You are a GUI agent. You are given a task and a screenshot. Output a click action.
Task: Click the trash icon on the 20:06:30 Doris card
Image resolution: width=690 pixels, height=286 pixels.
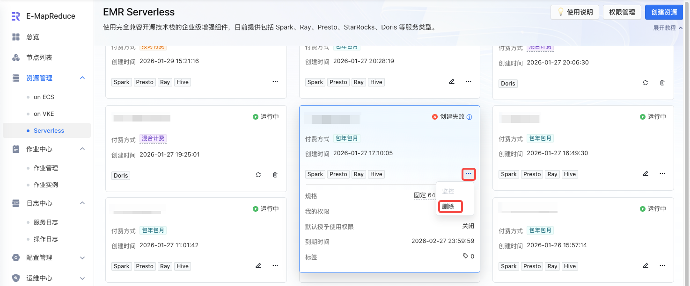click(x=662, y=83)
